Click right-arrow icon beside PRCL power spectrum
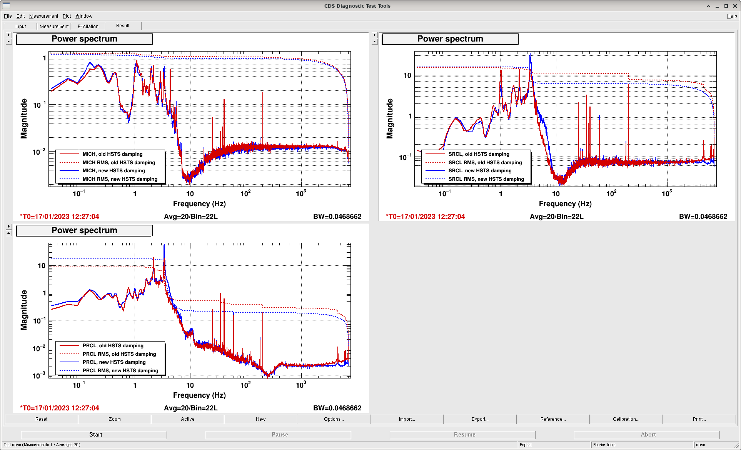 (8, 227)
